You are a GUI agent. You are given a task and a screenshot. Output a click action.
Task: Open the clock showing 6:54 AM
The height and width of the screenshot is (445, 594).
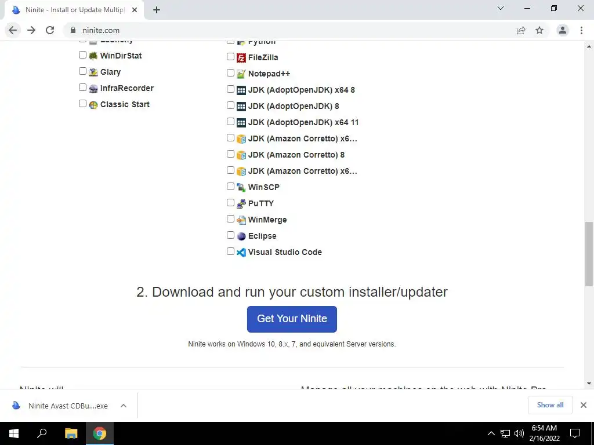(x=544, y=433)
